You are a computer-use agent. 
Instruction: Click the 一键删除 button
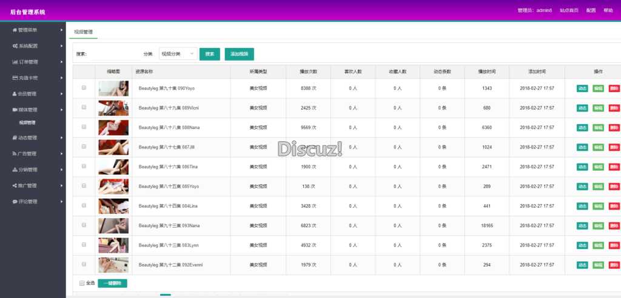point(112,283)
